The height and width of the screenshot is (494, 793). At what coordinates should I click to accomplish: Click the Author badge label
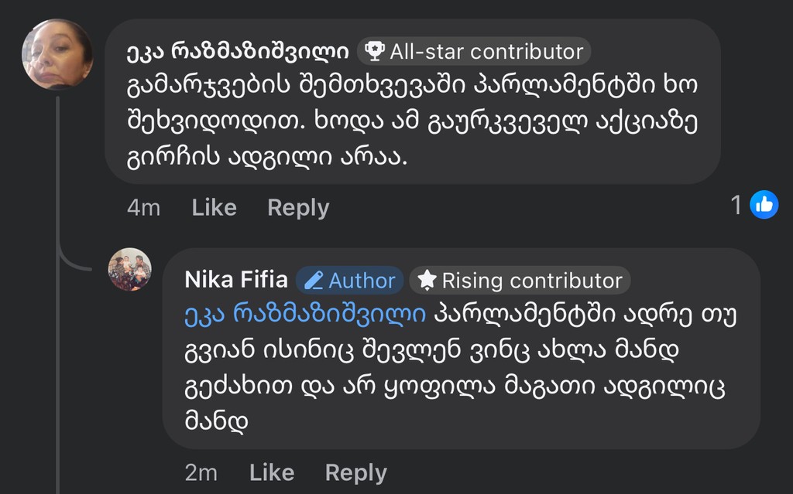(362, 281)
